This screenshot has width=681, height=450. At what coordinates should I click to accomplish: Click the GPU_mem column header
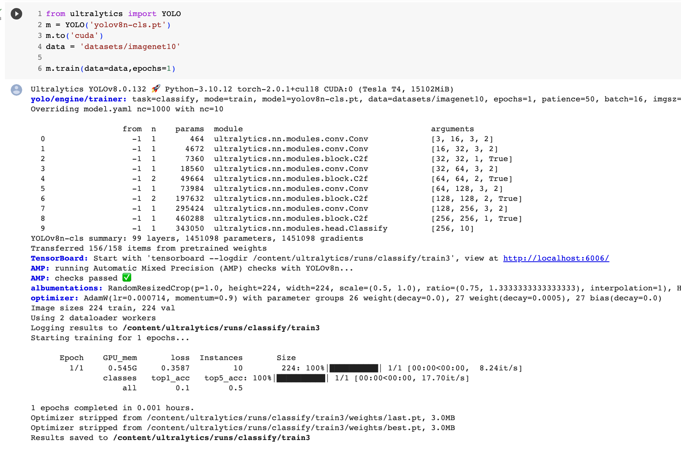120,358
